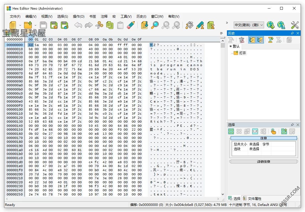Click the orange pointing hand icon

click(273, 132)
